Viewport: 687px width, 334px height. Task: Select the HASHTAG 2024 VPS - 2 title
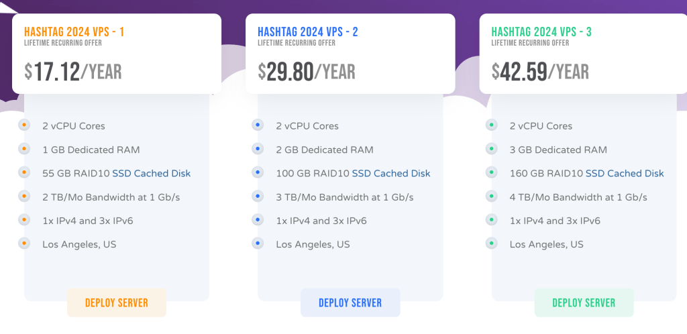(x=307, y=32)
